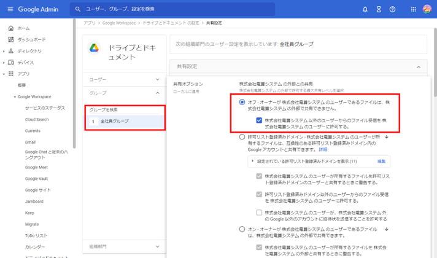Open the Google apps grid
Image resolution: width=437 pixels, height=258 pixels.
(413, 9)
